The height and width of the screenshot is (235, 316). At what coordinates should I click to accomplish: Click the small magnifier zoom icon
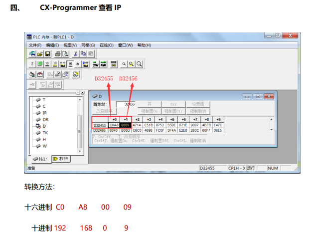[124, 64]
